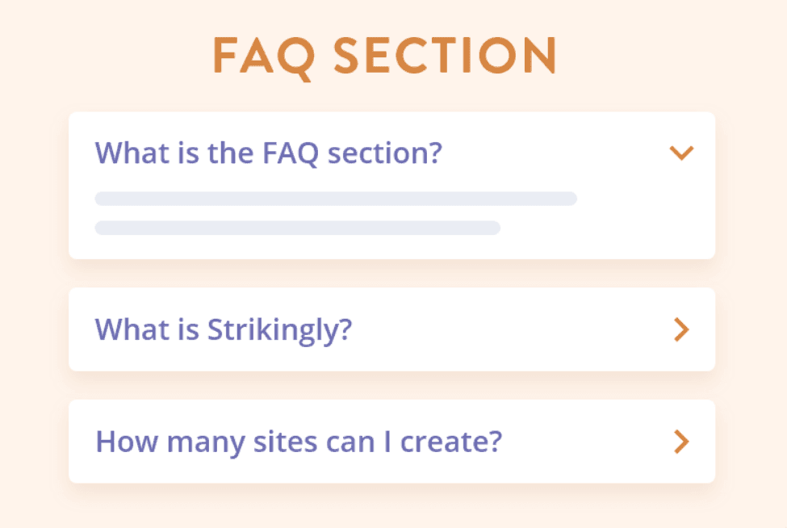Click the "FAQ SECTION" heading
Viewport: 787px width, 528px height.
(x=385, y=57)
